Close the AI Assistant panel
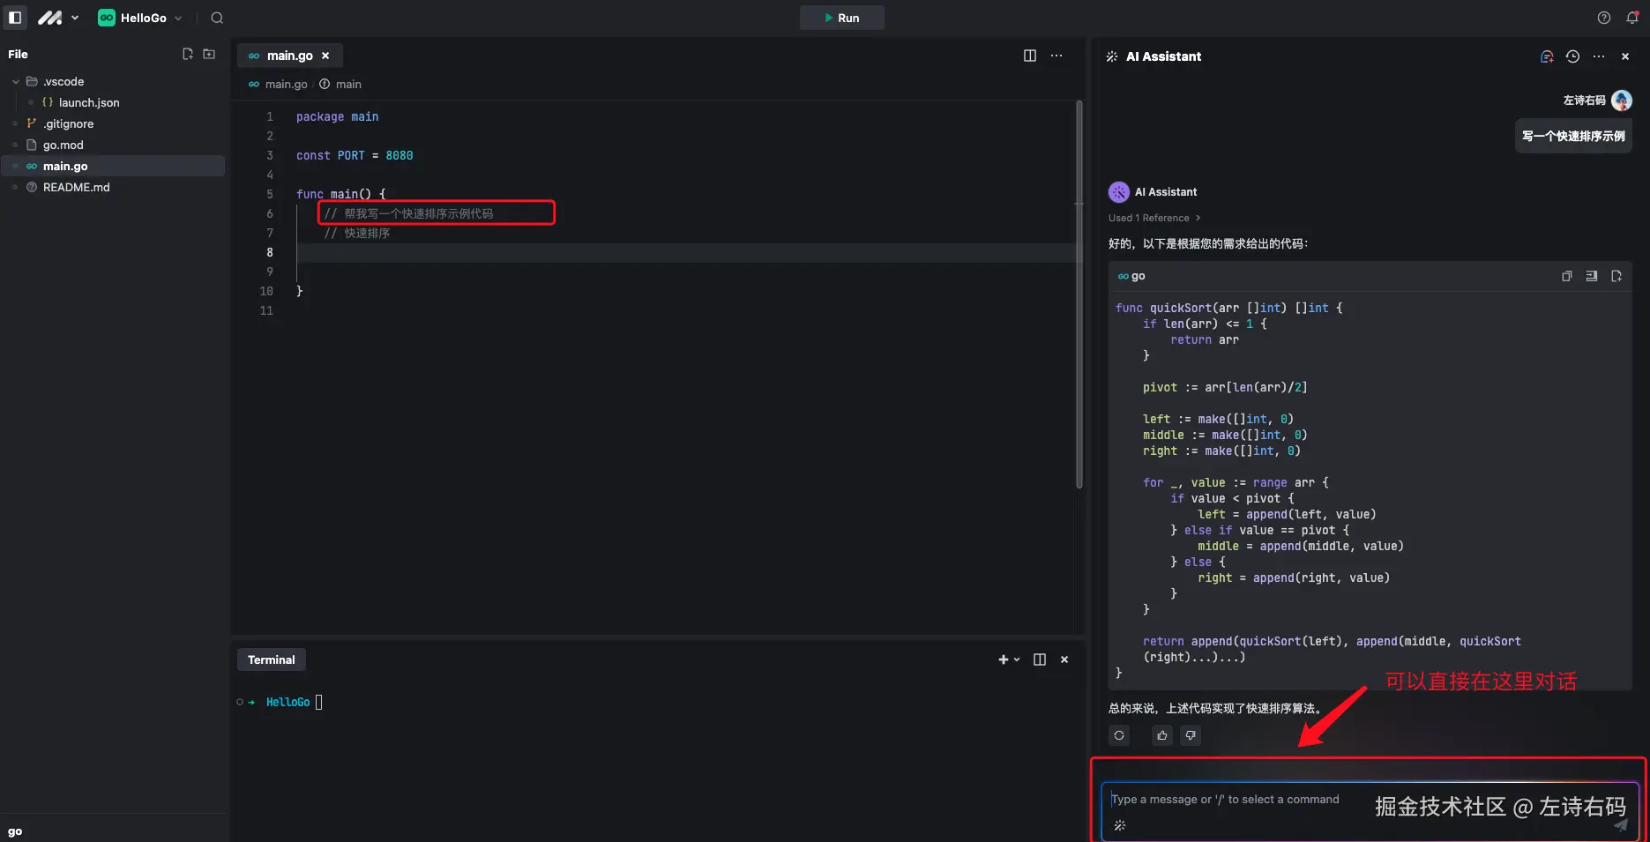The height and width of the screenshot is (842, 1650). 1625,56
